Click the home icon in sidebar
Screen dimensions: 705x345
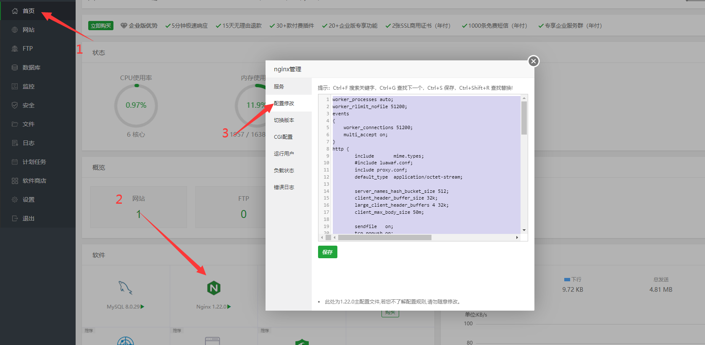15,11
